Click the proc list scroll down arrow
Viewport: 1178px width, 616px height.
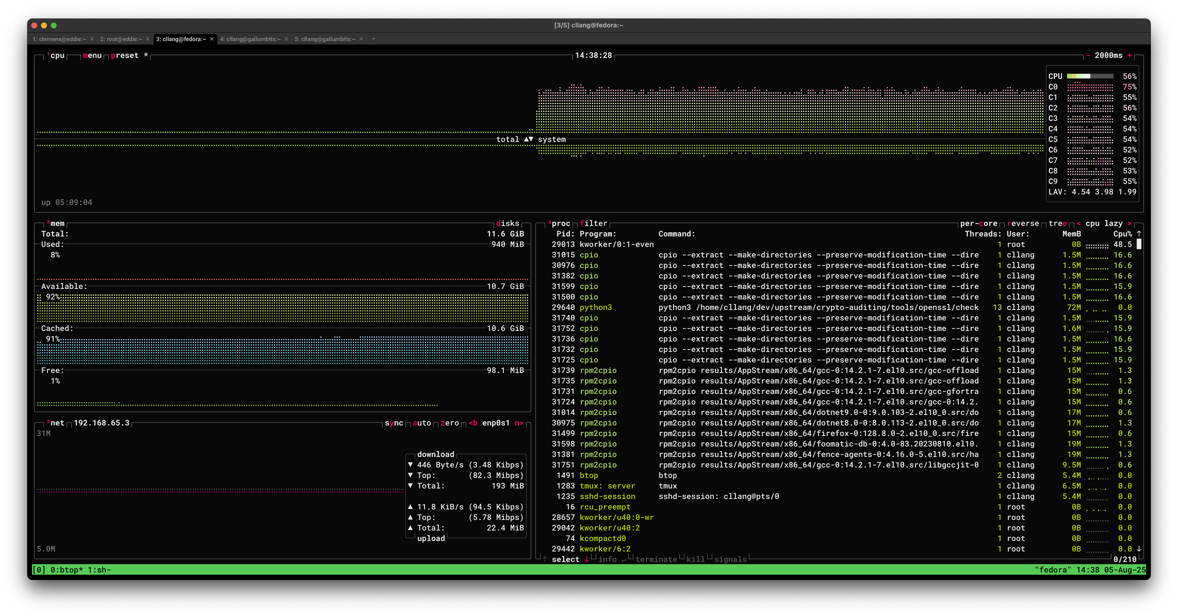(x=1139, y=549)
